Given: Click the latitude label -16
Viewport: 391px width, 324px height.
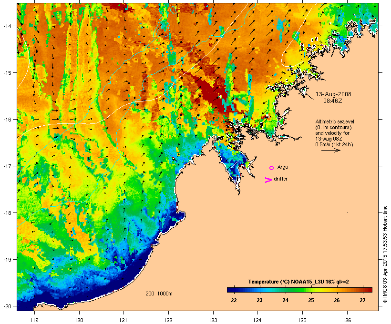Looking at the screenshot, I should point(7,120).
